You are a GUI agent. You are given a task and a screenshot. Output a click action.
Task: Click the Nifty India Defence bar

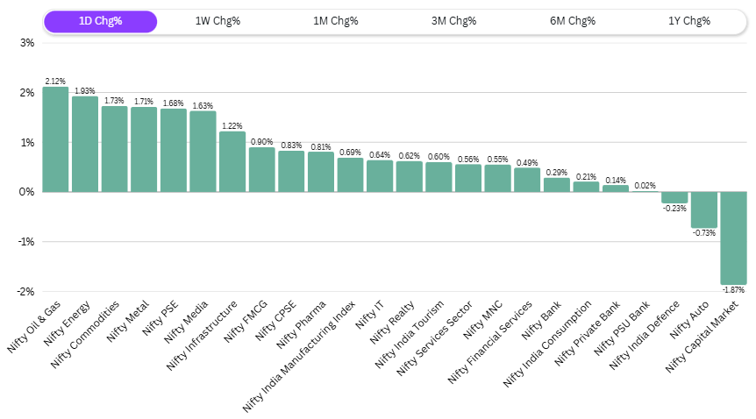(x=674, y=197)
